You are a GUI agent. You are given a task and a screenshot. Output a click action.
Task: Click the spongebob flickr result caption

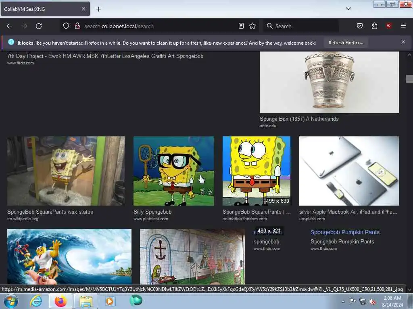pos(266,241)
